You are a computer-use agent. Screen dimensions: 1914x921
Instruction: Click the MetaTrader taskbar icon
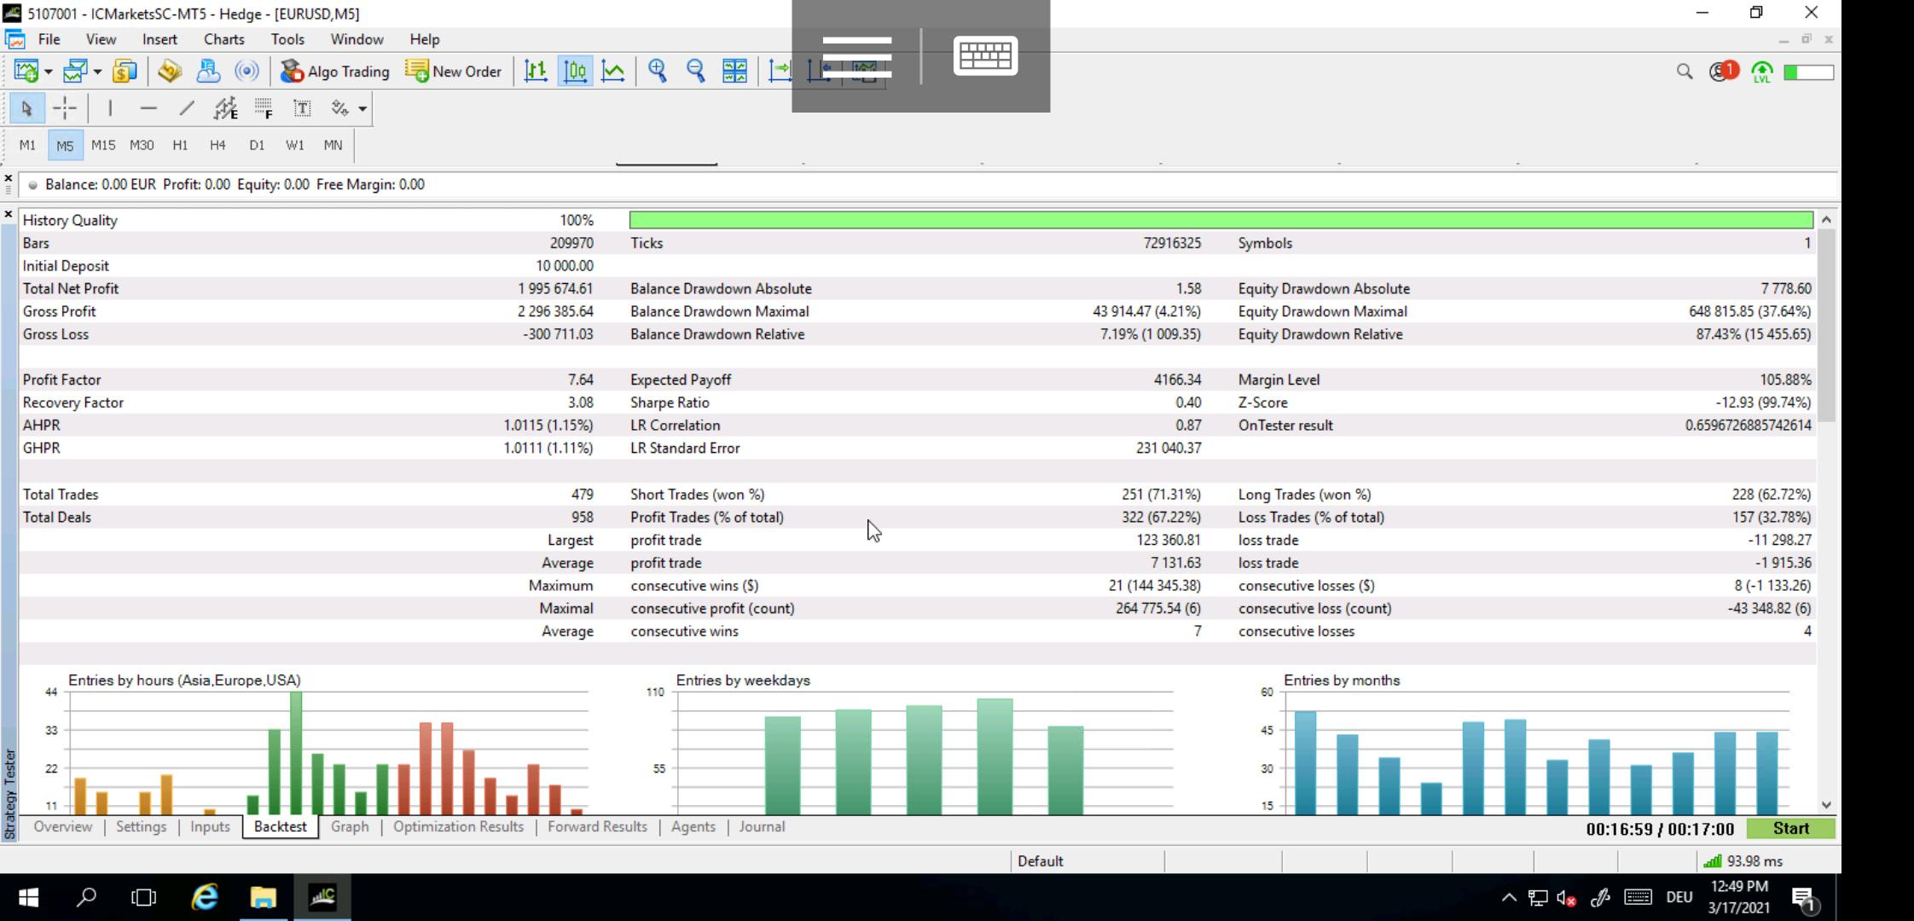coord(322,897)
